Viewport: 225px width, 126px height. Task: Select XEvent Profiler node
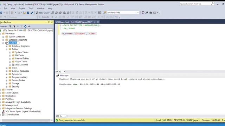tap(12, 114)
